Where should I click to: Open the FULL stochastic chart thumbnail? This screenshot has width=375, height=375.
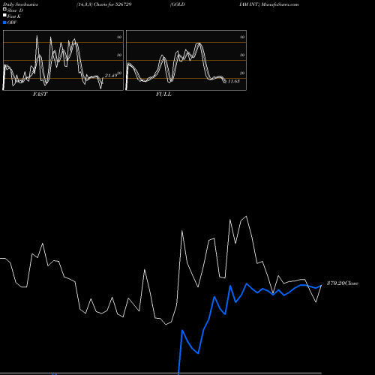(186, 60)
